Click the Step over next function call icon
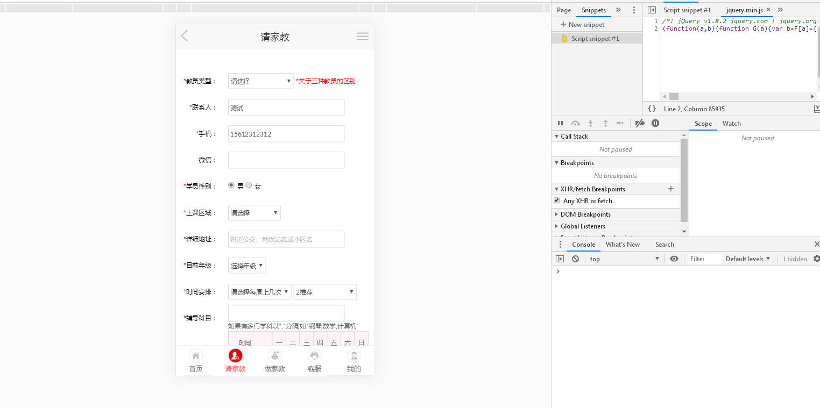This screenshot has width=820, height=408. coord(575,123)
